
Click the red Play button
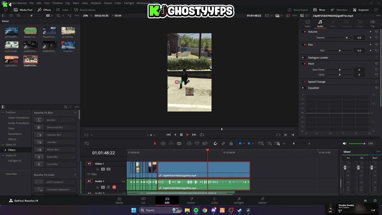(187, 135)
